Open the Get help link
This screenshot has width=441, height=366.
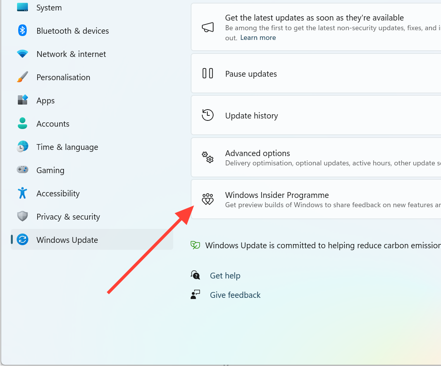(225, 275)
